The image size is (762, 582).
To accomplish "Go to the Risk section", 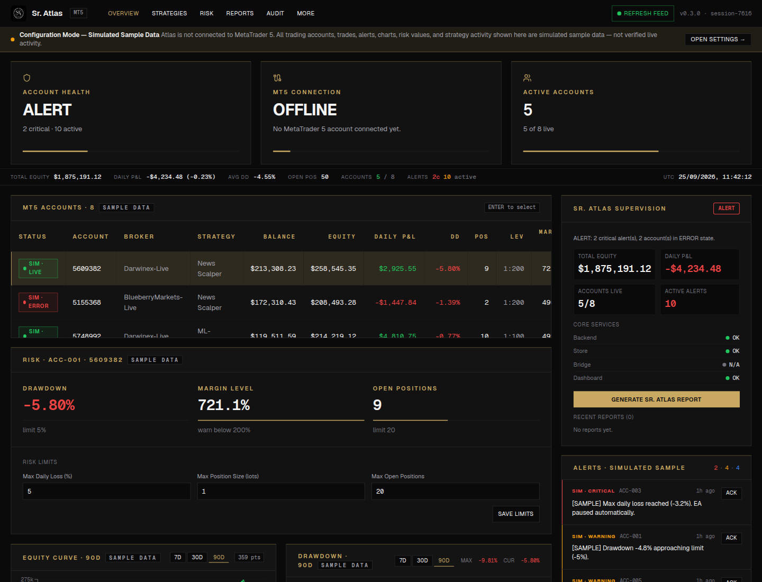I will (x=206, y=13).
